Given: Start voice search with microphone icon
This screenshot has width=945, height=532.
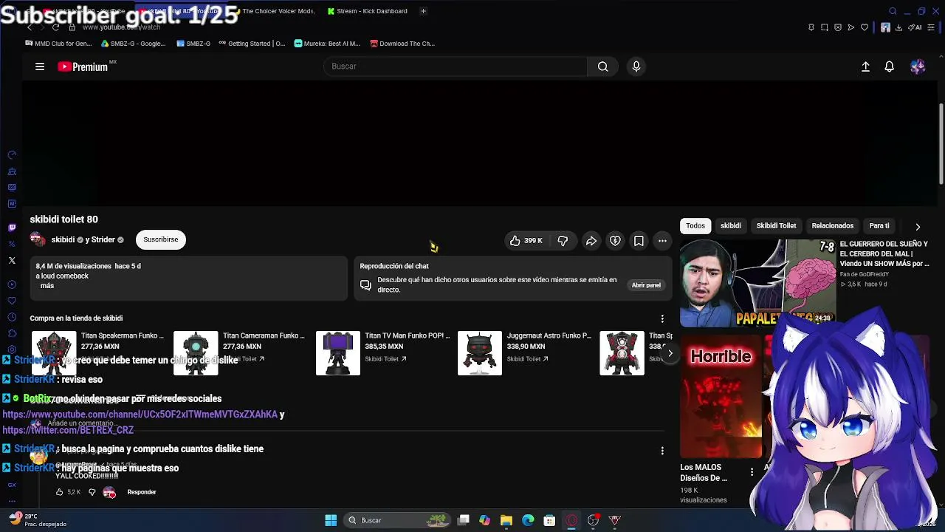Looking at the screenshot, I should point(636,66).
